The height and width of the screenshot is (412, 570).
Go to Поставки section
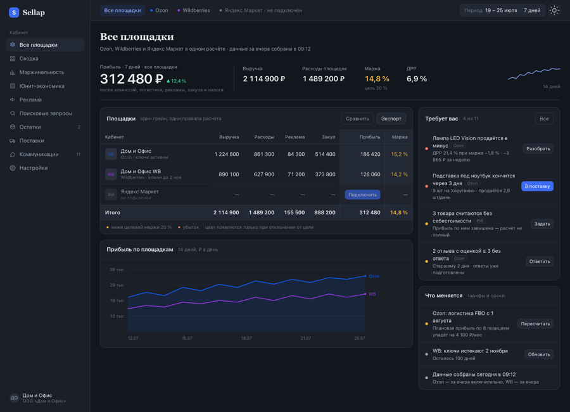[x=45, y=141]
